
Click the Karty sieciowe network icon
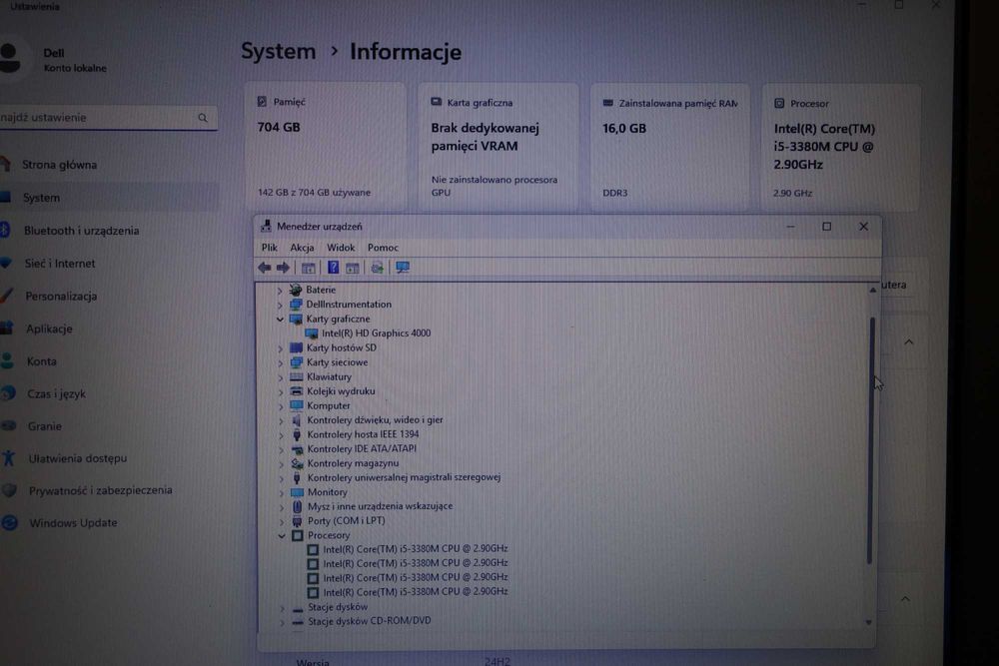click(297, 362)
